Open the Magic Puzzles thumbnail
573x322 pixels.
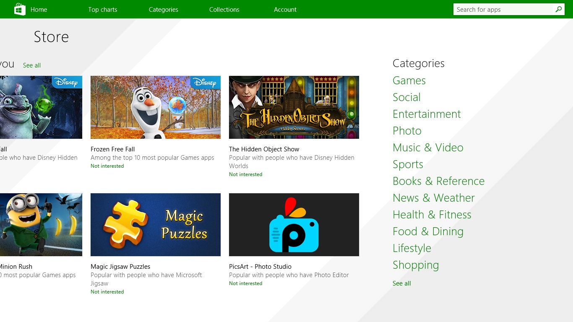(x=156, y=225)
